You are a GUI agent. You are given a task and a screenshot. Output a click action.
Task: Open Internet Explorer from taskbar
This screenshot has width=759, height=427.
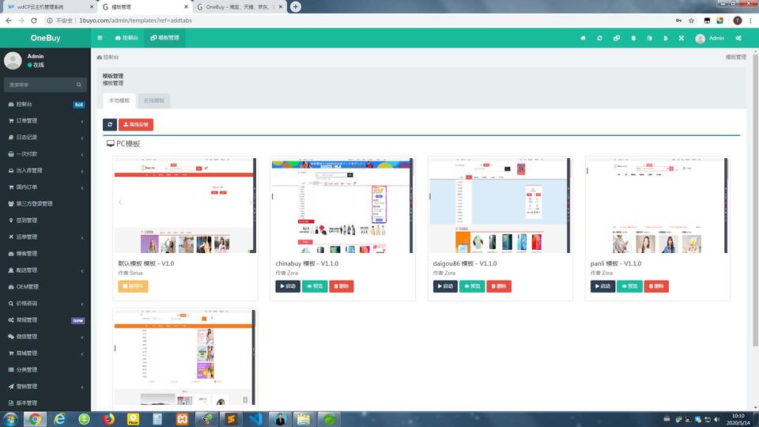click(x=59, y=419)
